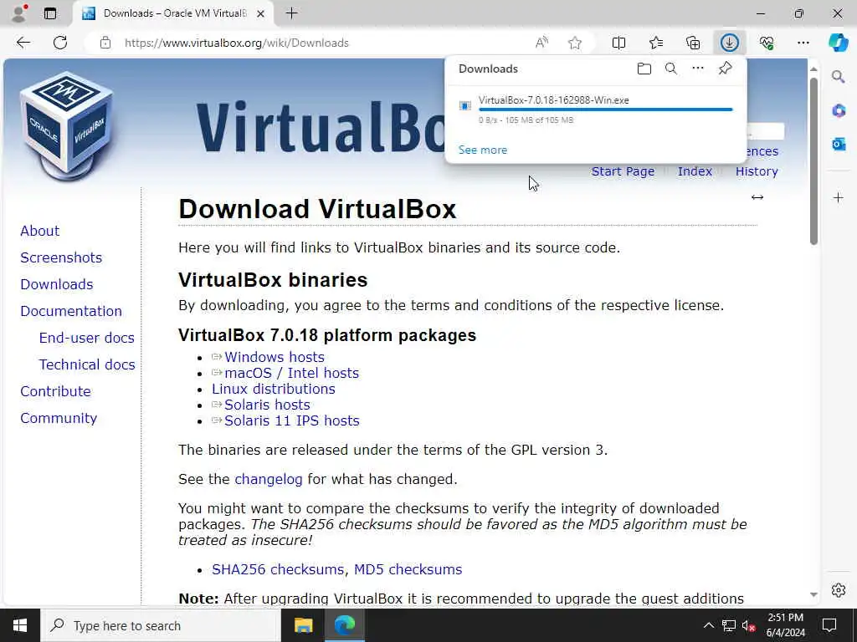857x642 pixels.
Task: Open the Favorites list icon
Action: coord(656,43)
